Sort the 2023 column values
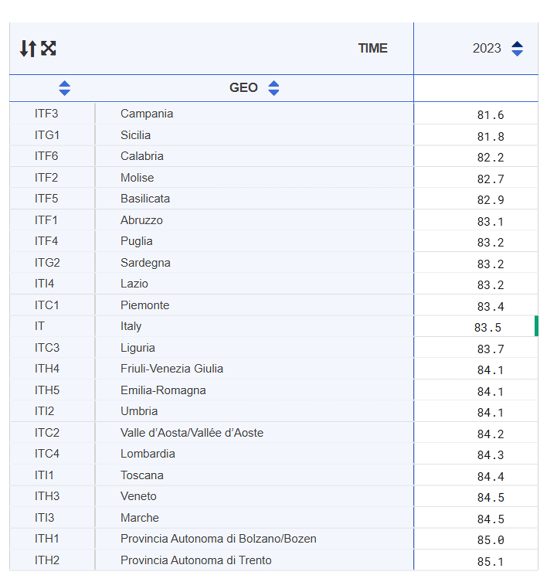The width and height of the screenshot is (557, 582). pos(517,49)
